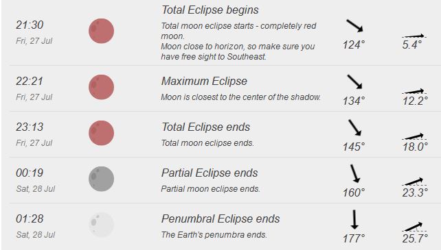441x250 pixels.
Task: Click the Penumbral Eclipse ends heading
Action: [220, 219]
